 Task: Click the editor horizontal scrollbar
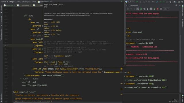point(32,102)
